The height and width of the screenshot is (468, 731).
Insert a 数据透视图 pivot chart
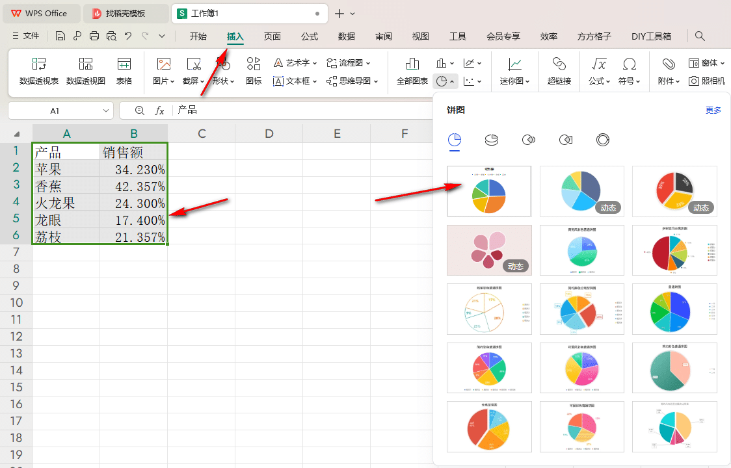tap(86, 71)
